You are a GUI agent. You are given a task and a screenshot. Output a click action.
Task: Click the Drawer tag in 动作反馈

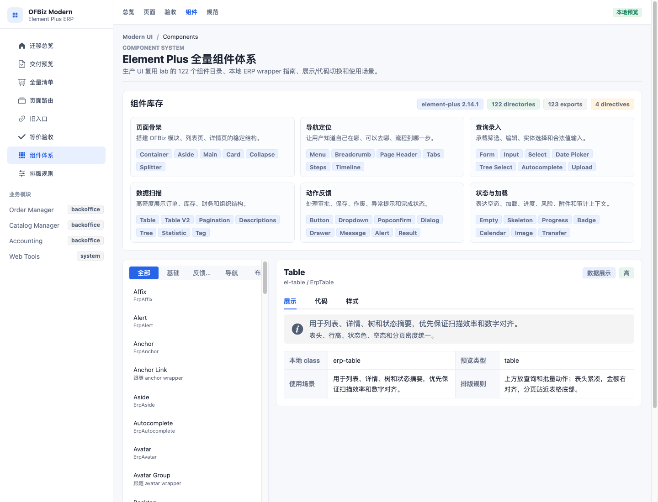tap(320, 233)
